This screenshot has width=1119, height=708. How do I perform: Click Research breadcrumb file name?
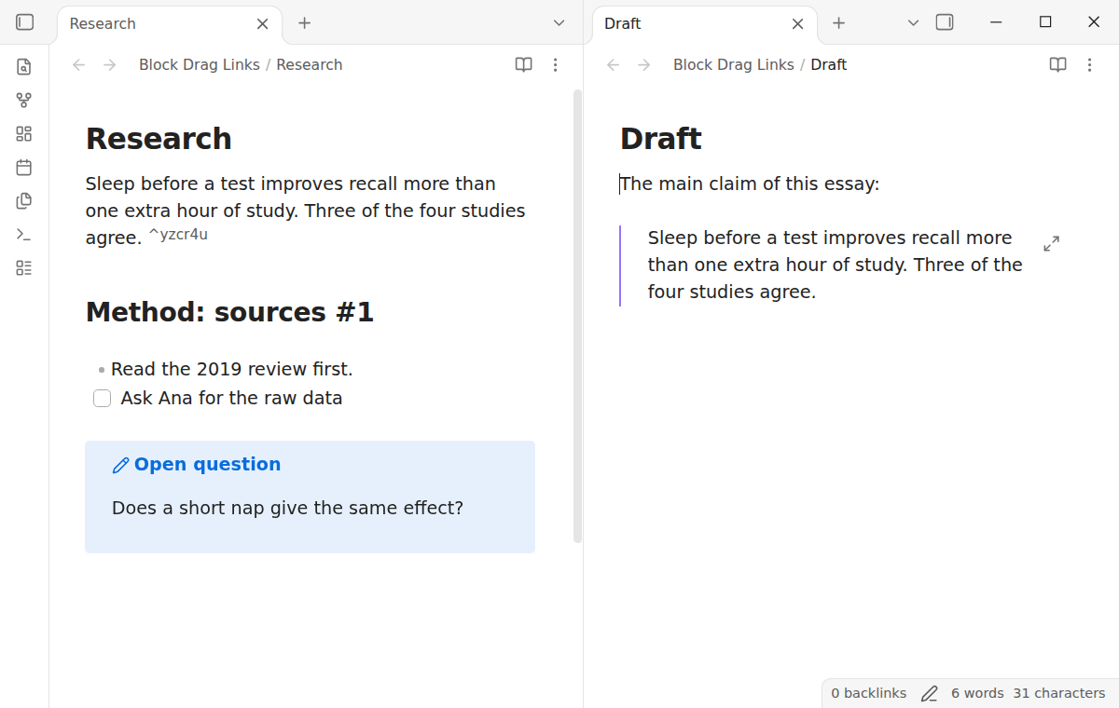(310, 64)
